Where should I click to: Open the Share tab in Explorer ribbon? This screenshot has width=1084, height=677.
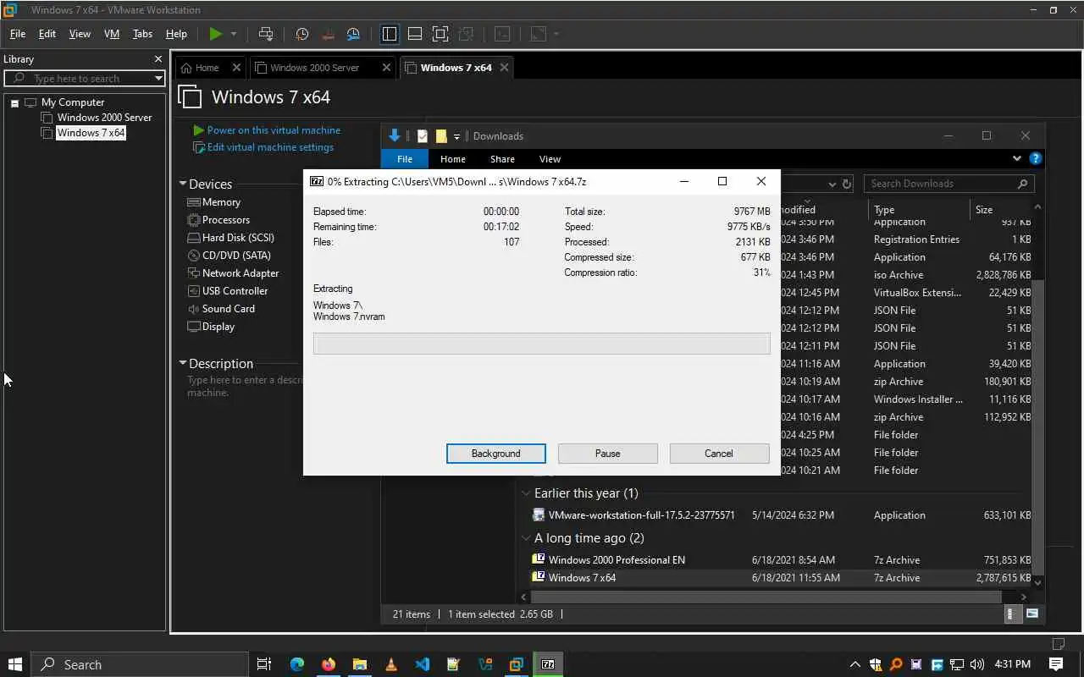point(502,159)
